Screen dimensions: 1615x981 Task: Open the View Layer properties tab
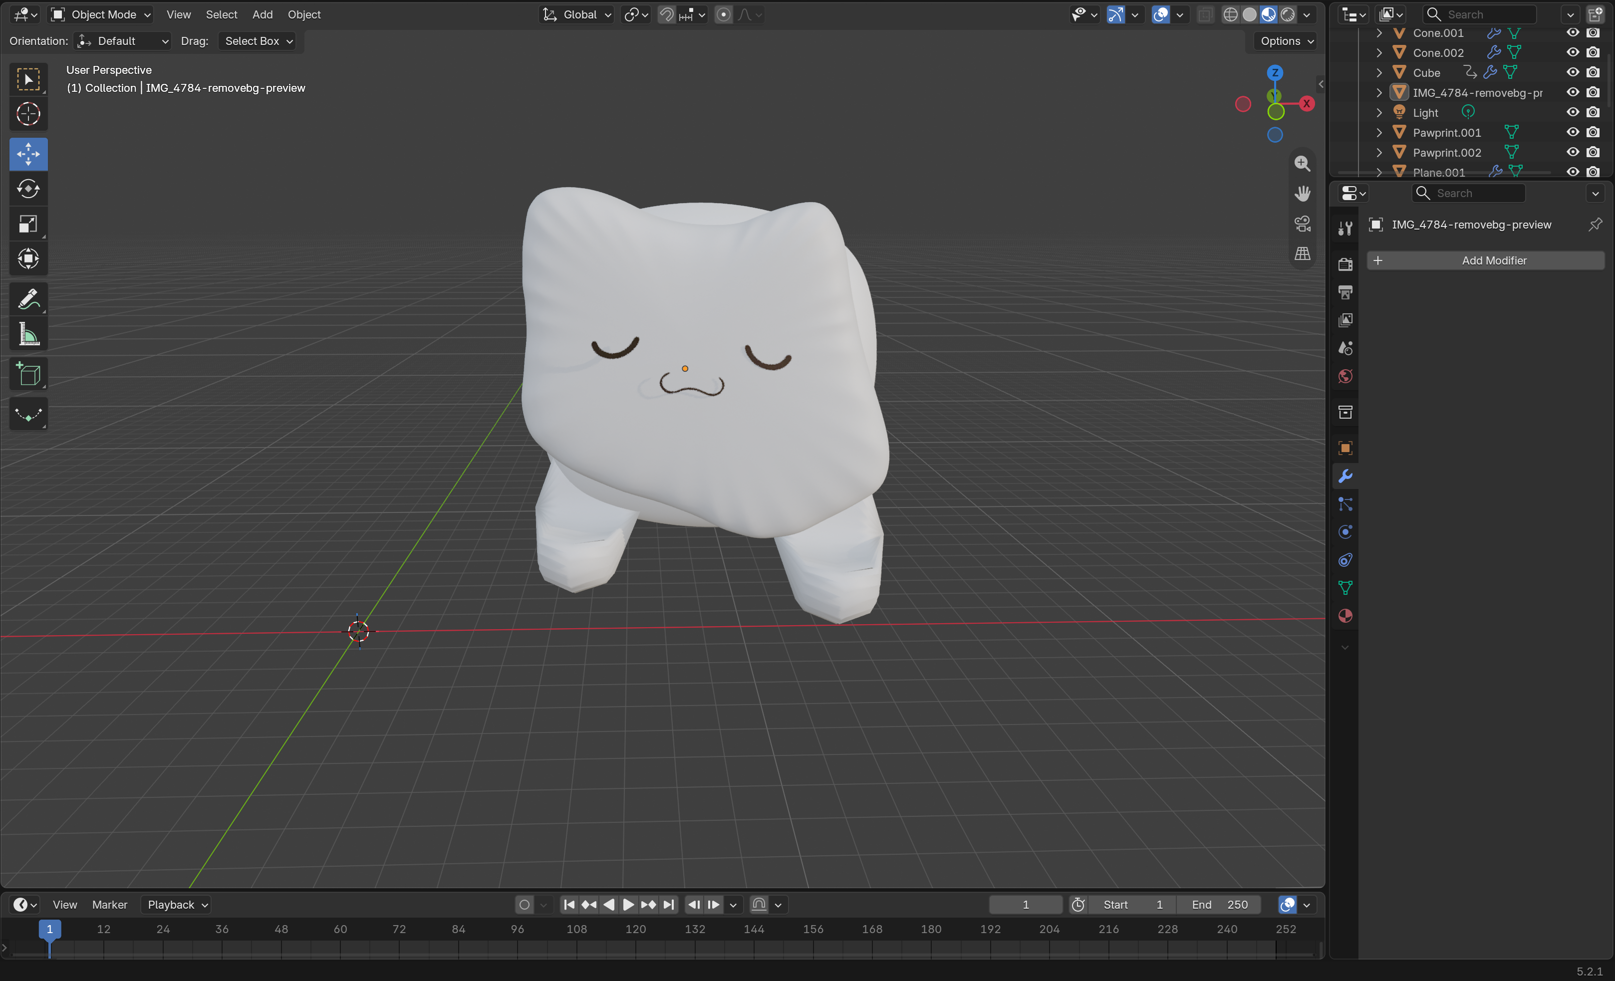click(x=1345, y=320)
